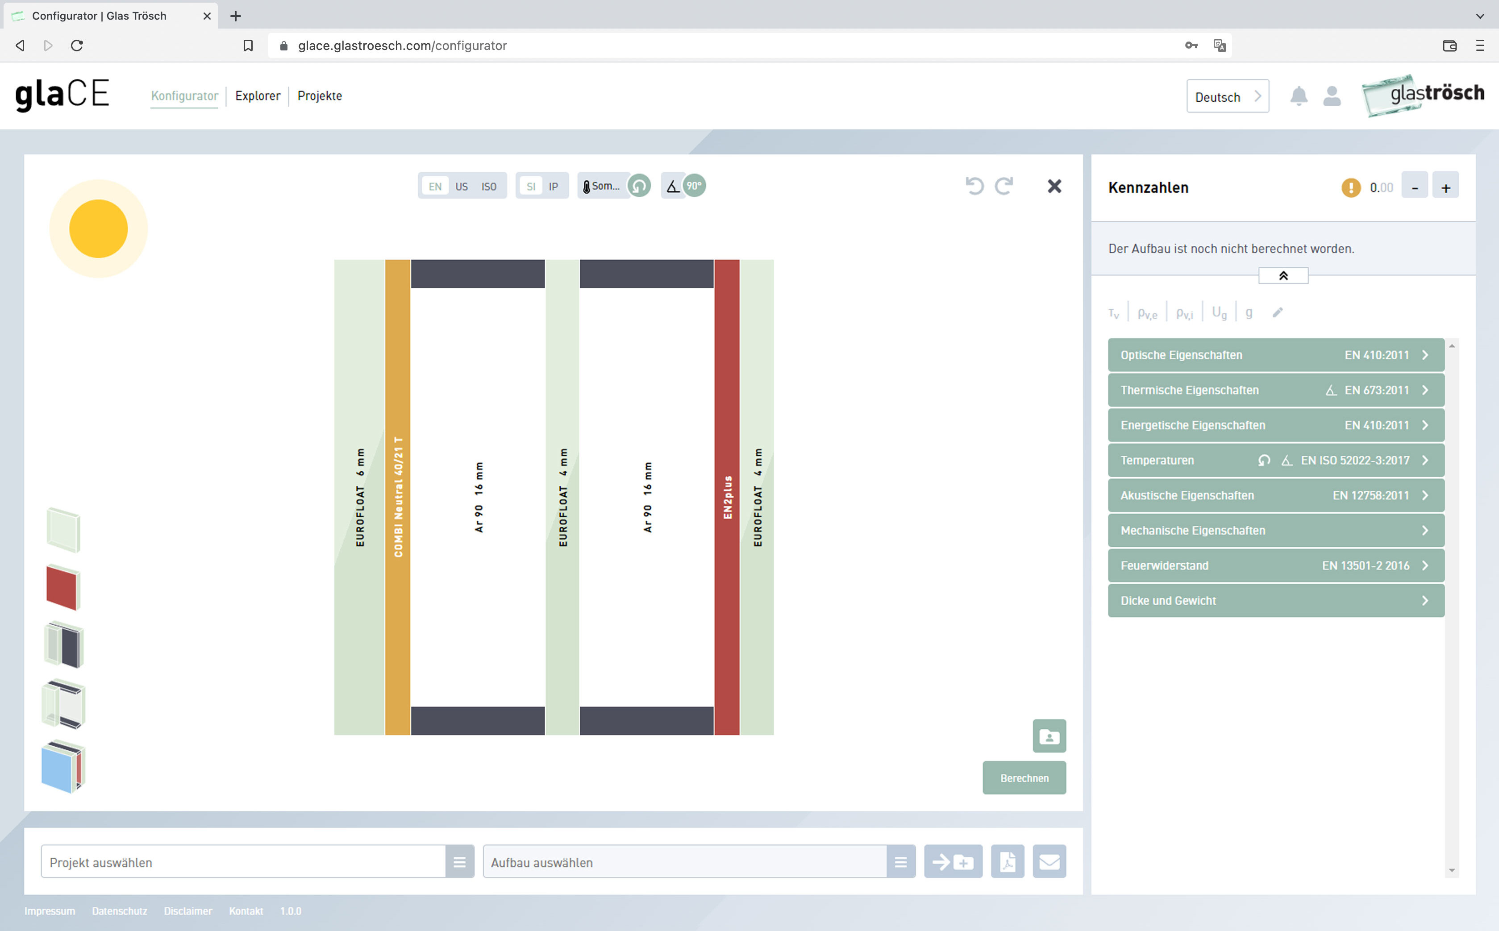This screenshot has width=1499, height=931.
Task: Click the save to project folder icon
Action: point(954,862)
